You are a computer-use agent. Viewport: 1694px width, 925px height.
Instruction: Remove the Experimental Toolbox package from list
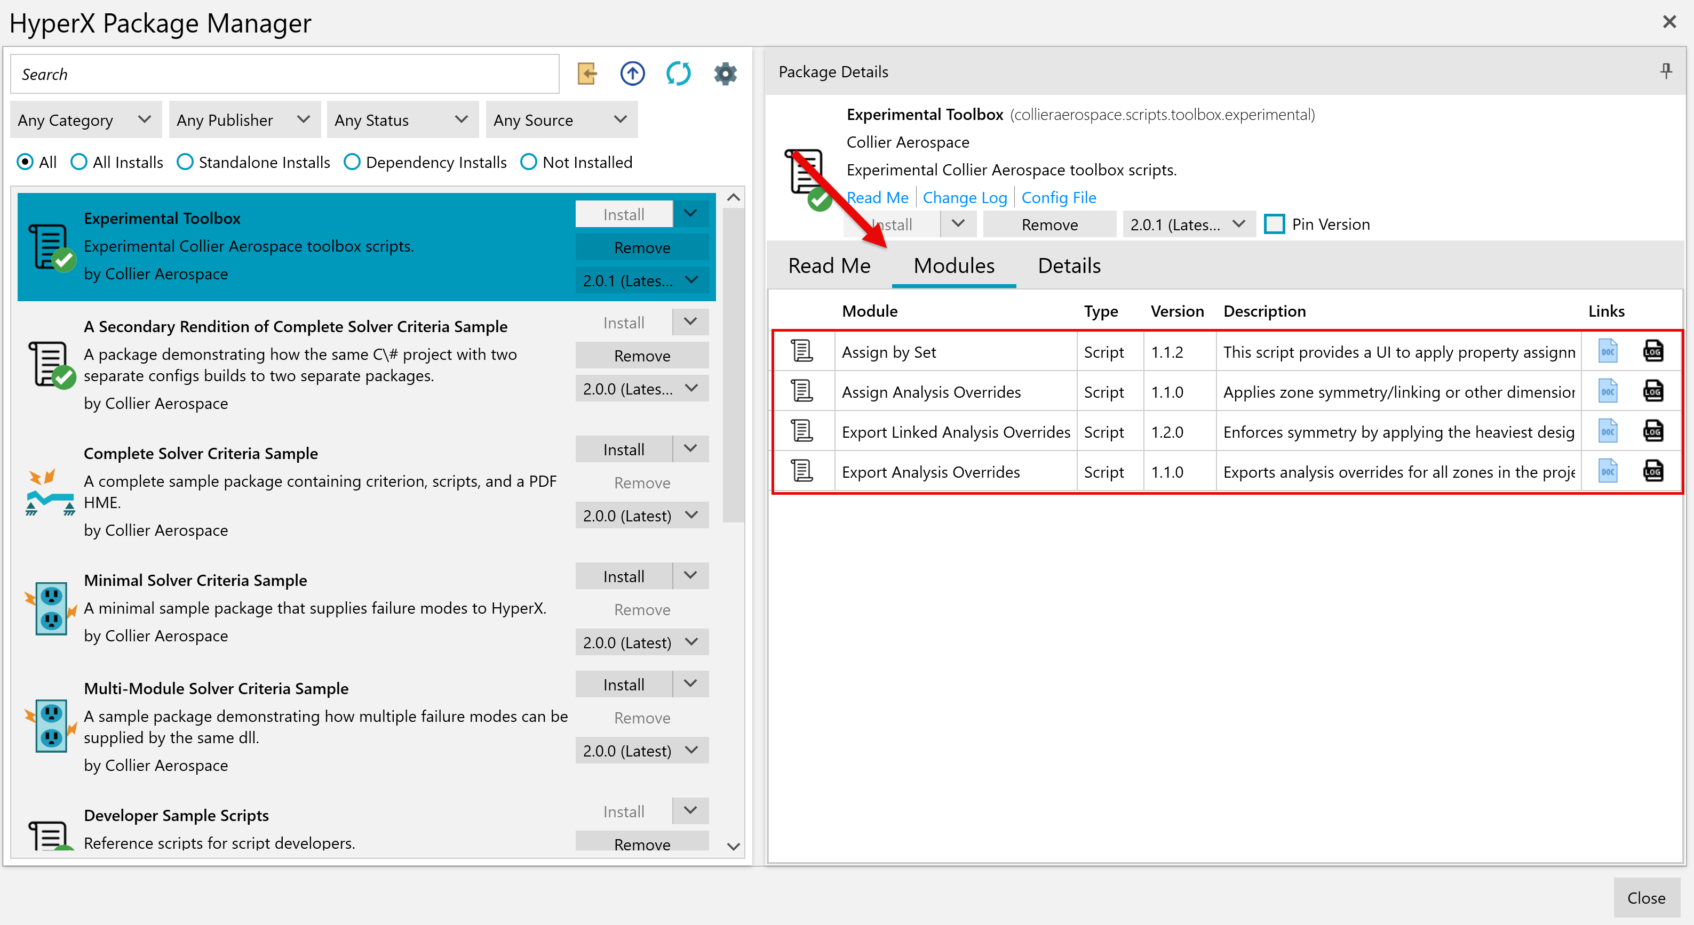642,248
